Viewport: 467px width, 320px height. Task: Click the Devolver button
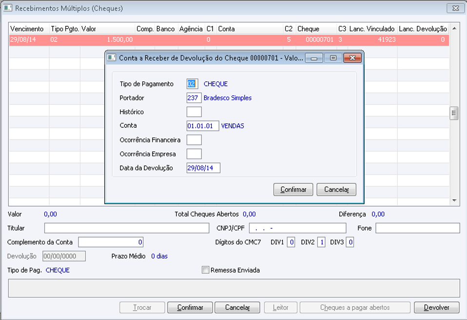point(437,307)
